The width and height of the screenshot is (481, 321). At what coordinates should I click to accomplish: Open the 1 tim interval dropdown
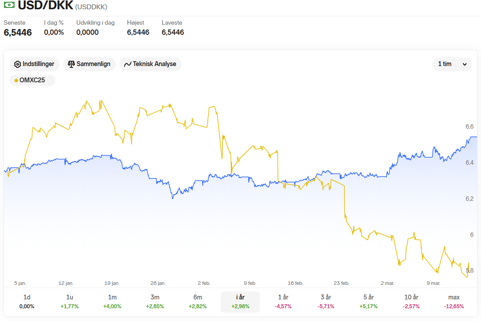click(452, 64)
